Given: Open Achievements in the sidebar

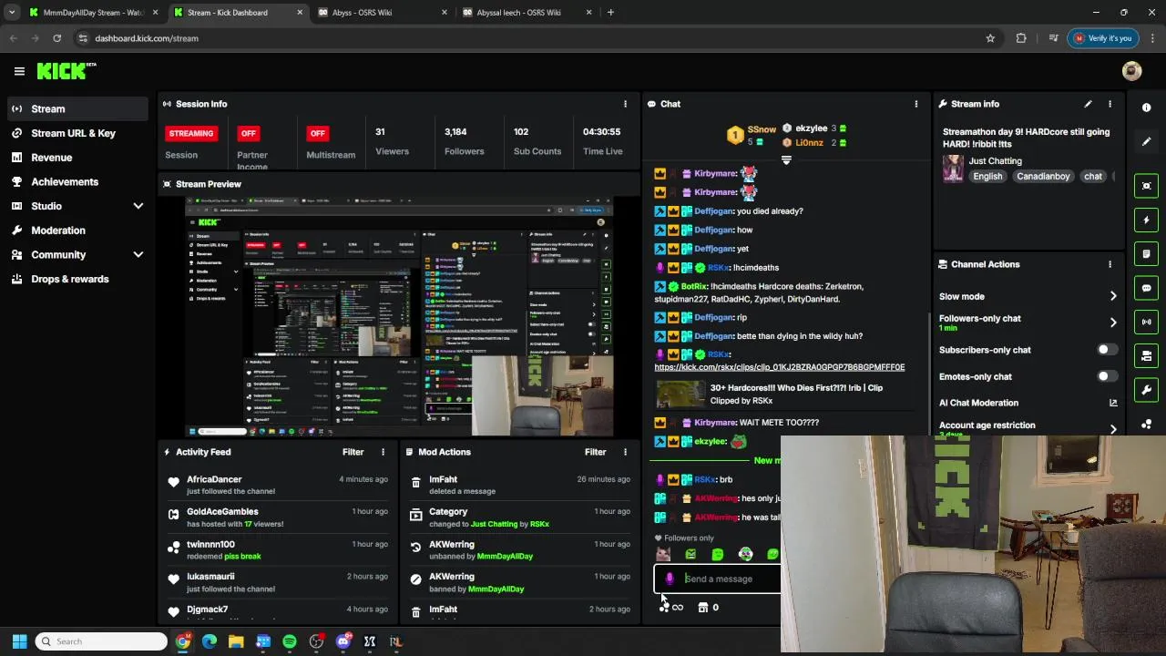Looking at the screenshot, I should [77, 181].
